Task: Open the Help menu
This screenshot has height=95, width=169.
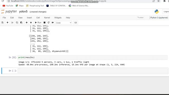Action: coord(68,18)
